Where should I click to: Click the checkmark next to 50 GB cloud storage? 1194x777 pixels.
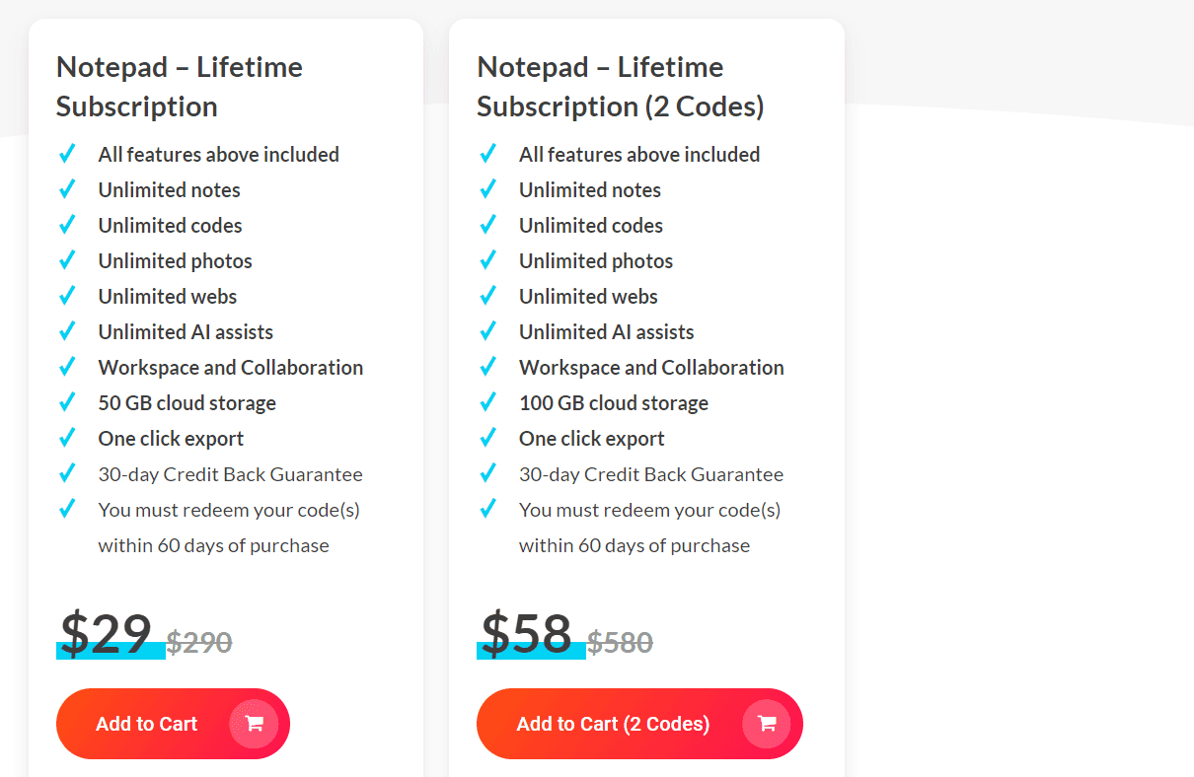point(67,401)
